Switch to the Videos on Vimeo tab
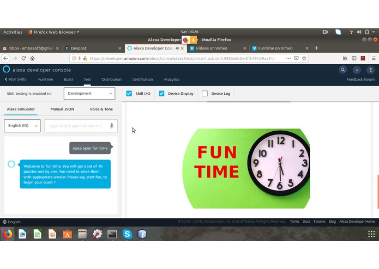The image size is (379, 269). [218, 48]
